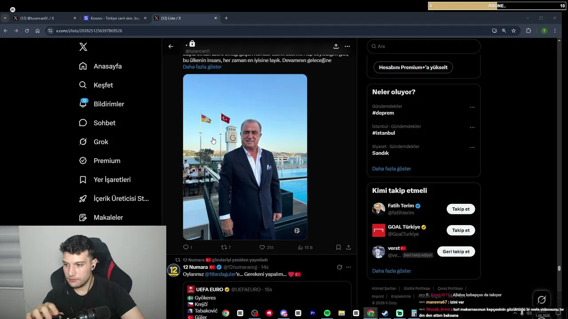Bookmark this page with the star icon
The width and height of the screenshot is (568, 319).
513,31
